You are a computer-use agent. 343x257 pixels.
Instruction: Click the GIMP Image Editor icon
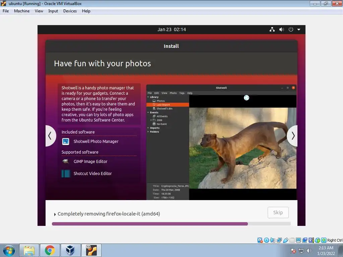click(x=66, y=162)
